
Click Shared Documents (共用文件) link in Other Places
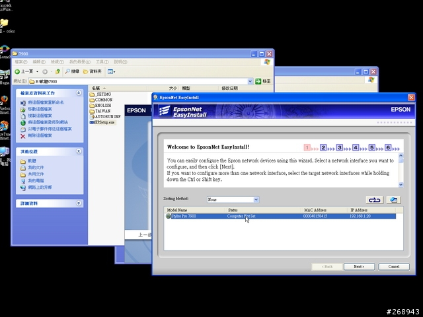point(36,174)
